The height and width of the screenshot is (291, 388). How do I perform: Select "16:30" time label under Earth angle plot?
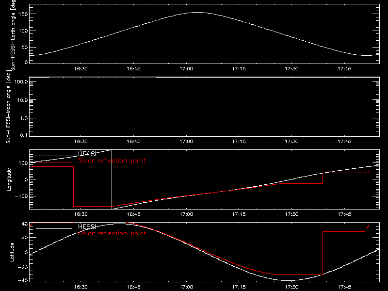coord(81,69)
